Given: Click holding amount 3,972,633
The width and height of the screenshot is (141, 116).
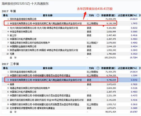Looking at the screenshot, I should (111, 84).
